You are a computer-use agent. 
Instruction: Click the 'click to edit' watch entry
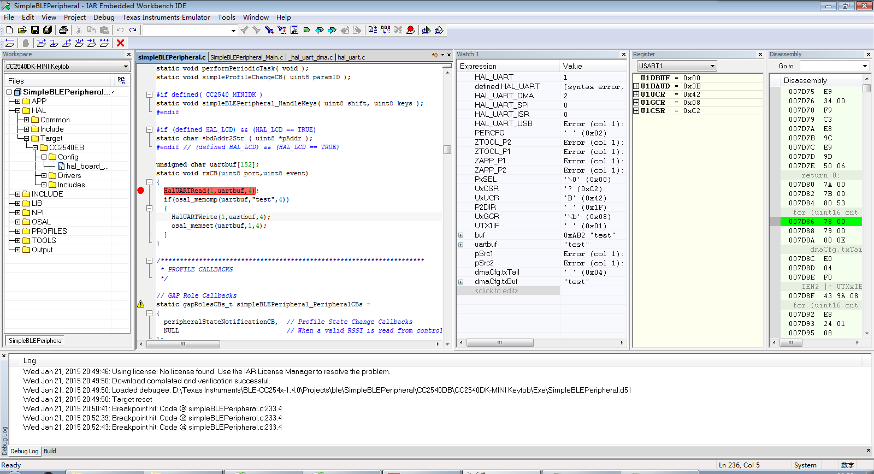497,291
